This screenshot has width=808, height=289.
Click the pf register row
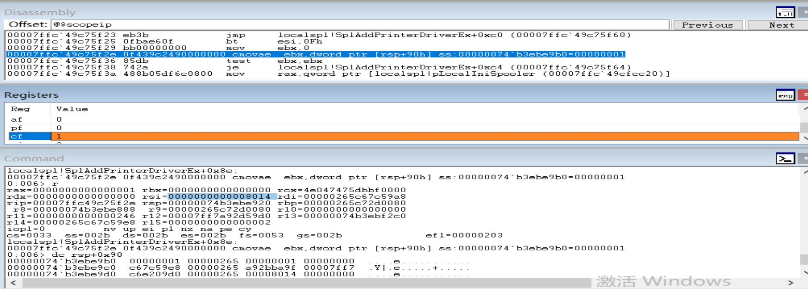404,128
